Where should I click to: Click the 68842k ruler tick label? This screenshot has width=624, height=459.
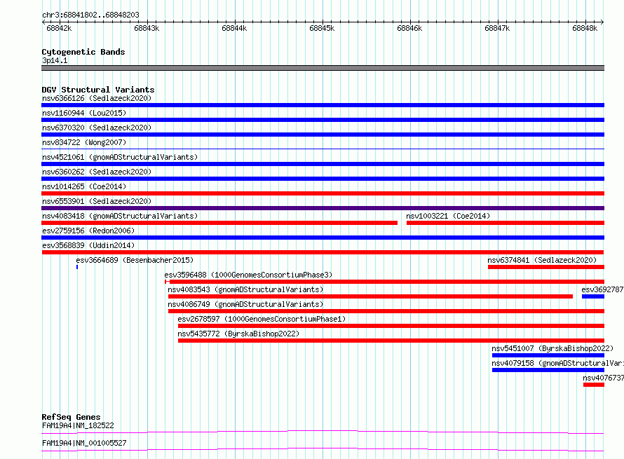point(60,28)
